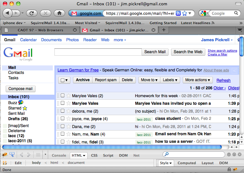Open the Calendar link in top bar
244x173 pixels.
[x=29, y=40]
